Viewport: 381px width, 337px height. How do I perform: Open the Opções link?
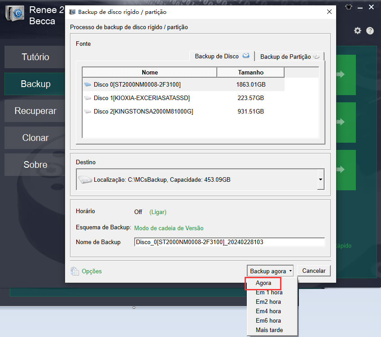(x=92, y=271)
